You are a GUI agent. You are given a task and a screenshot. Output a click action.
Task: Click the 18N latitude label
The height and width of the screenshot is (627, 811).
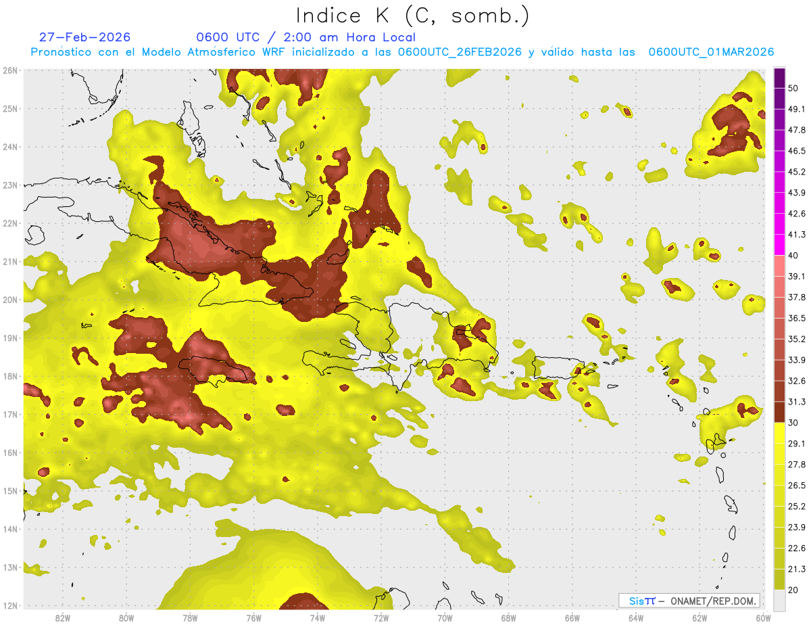coord(9,376)
